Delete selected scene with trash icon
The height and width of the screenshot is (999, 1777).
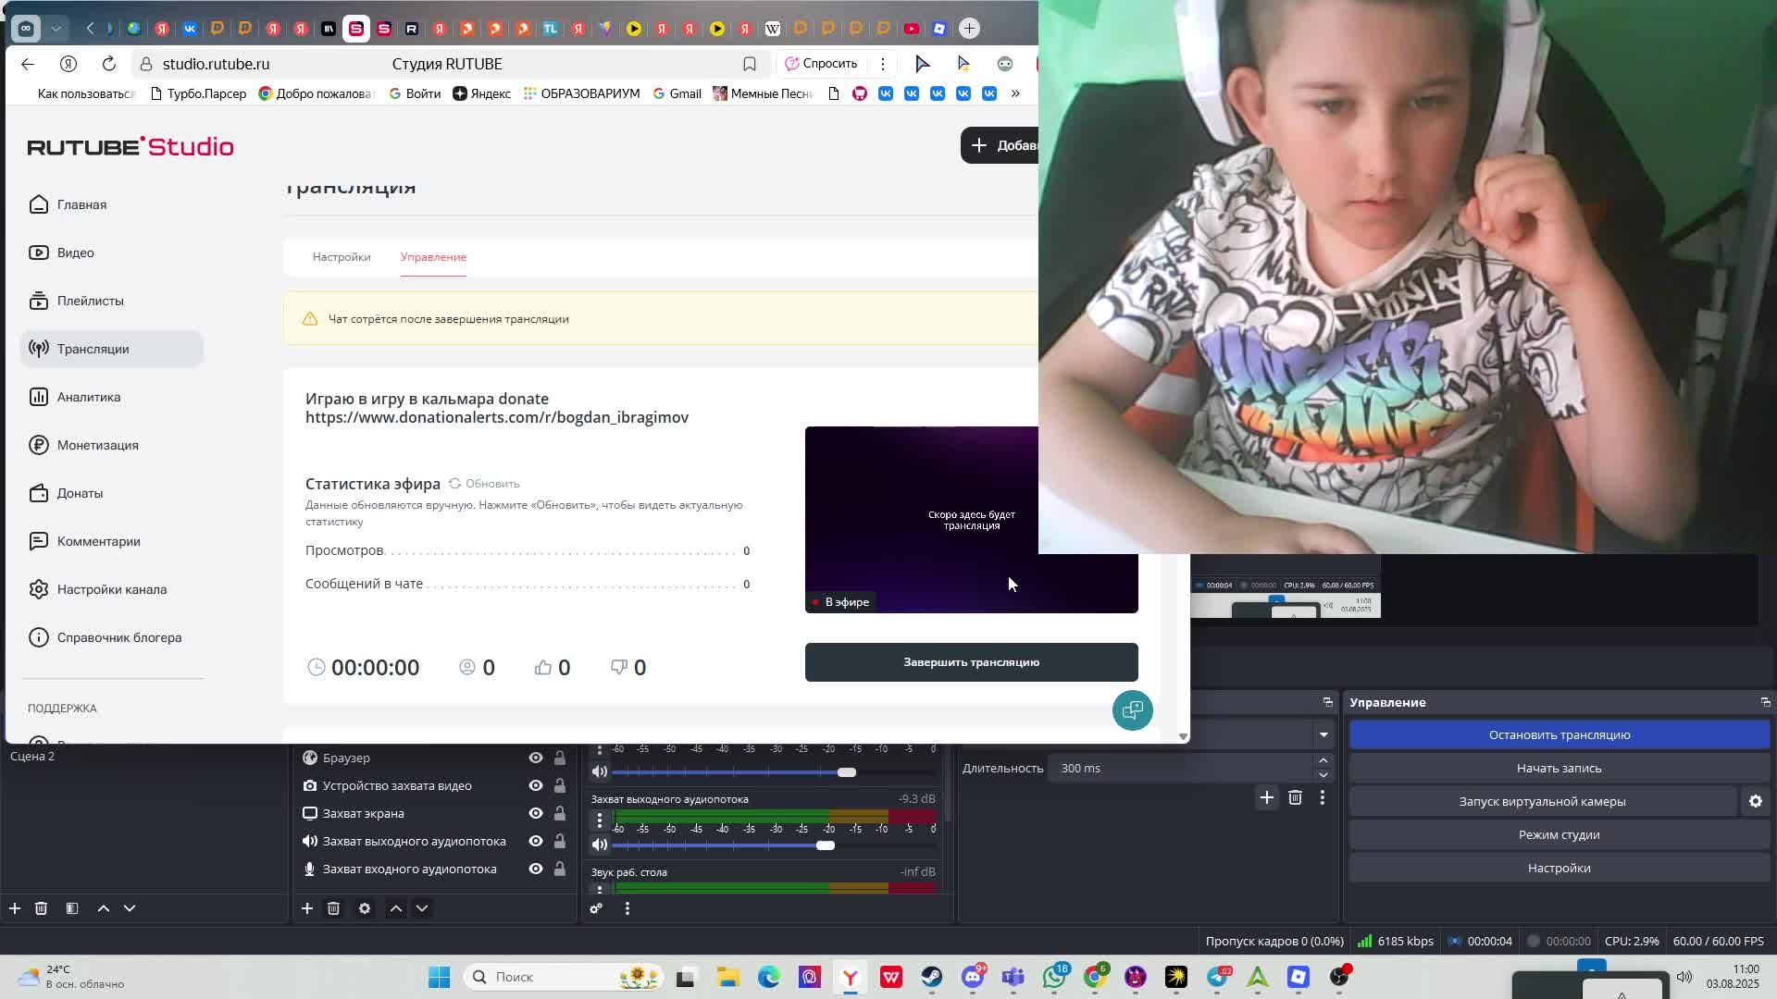(x=41, y=908)
